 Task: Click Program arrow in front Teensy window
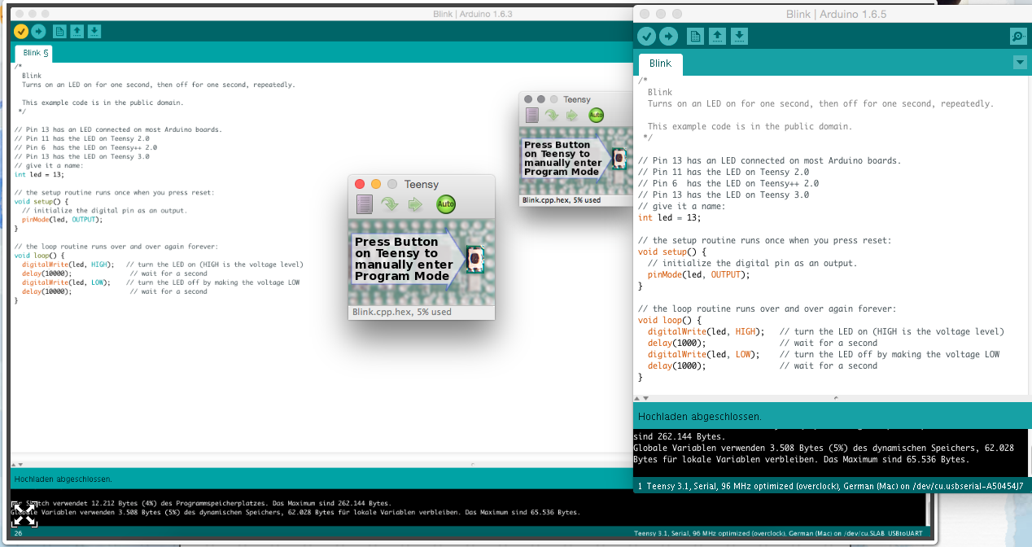click(390, 204)
